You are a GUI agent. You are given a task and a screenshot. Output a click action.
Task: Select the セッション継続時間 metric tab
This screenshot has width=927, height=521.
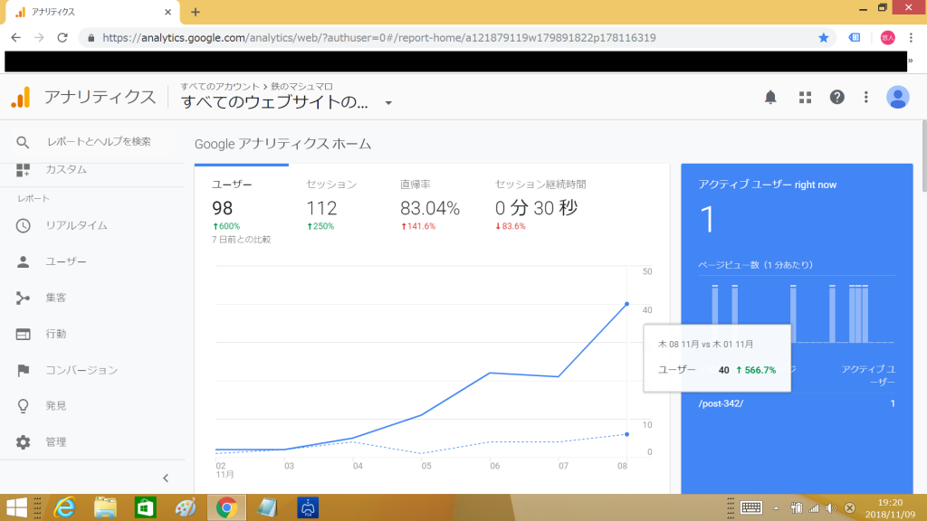pos(540,205)
